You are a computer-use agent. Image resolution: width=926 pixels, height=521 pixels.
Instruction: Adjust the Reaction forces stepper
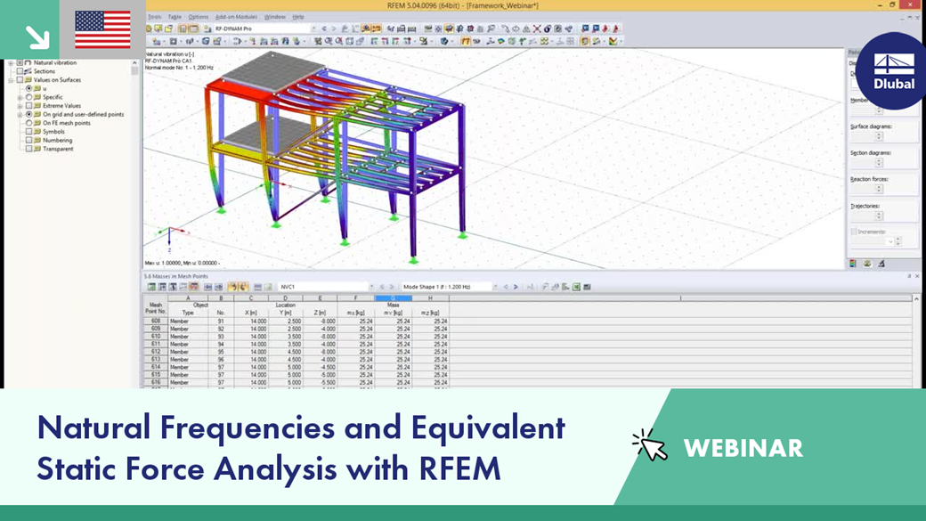click(879, 189)
